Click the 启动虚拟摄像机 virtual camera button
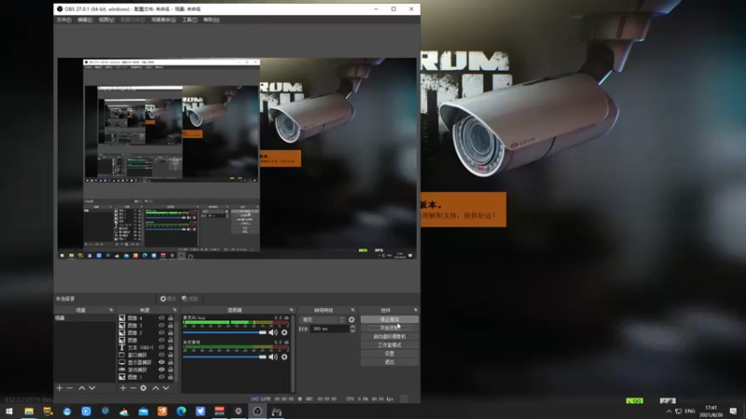 [x=390, y=336]
